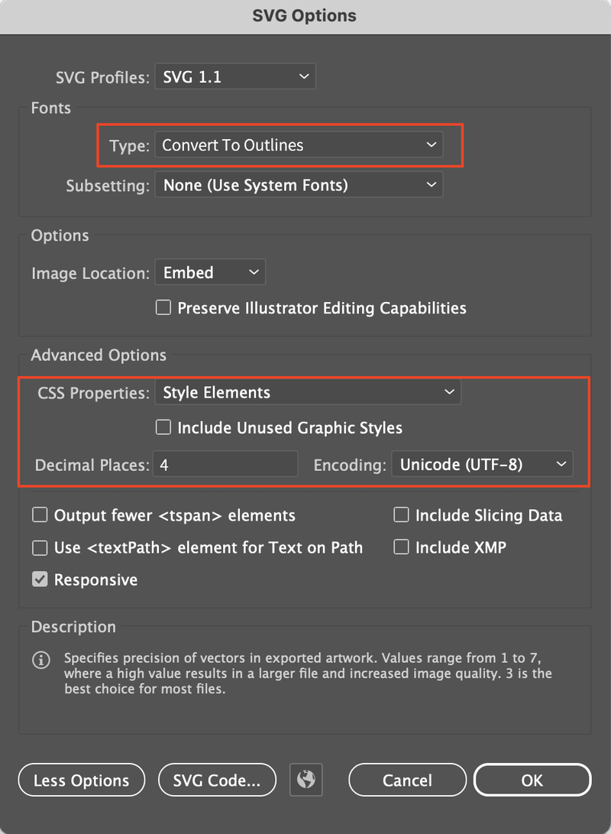The height and width of the screenshot is (834, 611).
Task: Click the Less Options button
Action: pyautogui.click(x=81, y=780)
